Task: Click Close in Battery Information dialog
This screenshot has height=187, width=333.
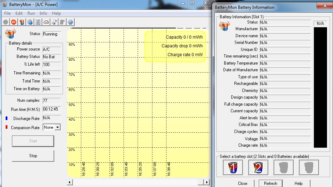Action: [243, 183]
